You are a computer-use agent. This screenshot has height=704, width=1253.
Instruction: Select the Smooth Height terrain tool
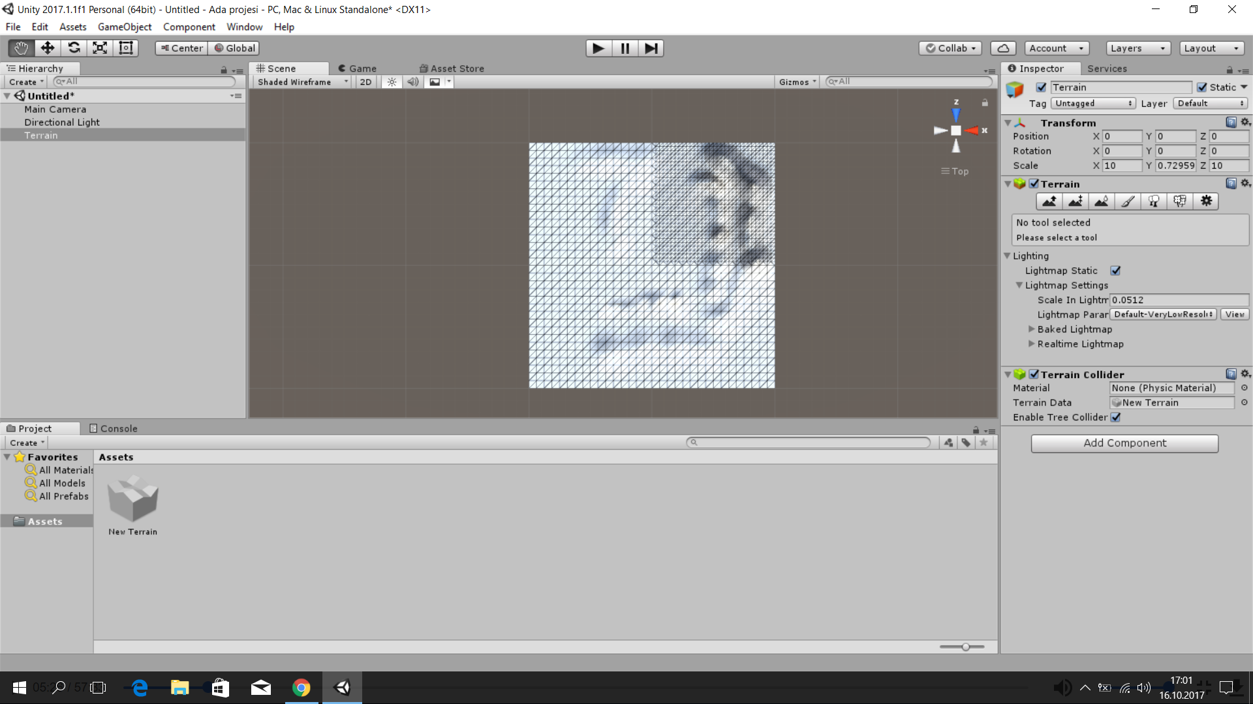[1102, 201]
